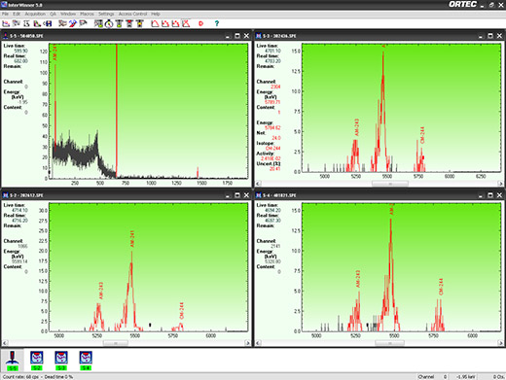506x380 pixels.
Task: Maximize the S-3 spectrum window
Action: [x=490, y=36]
